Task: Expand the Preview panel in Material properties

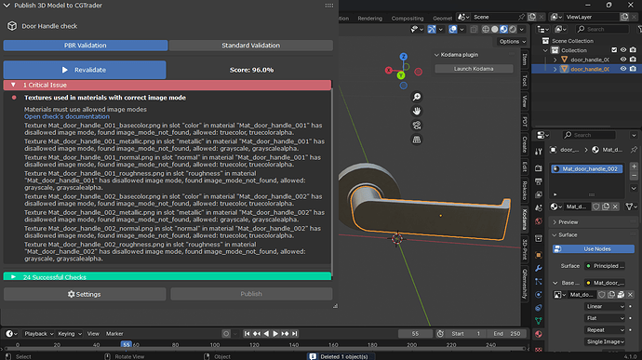Action: [555, 222]
